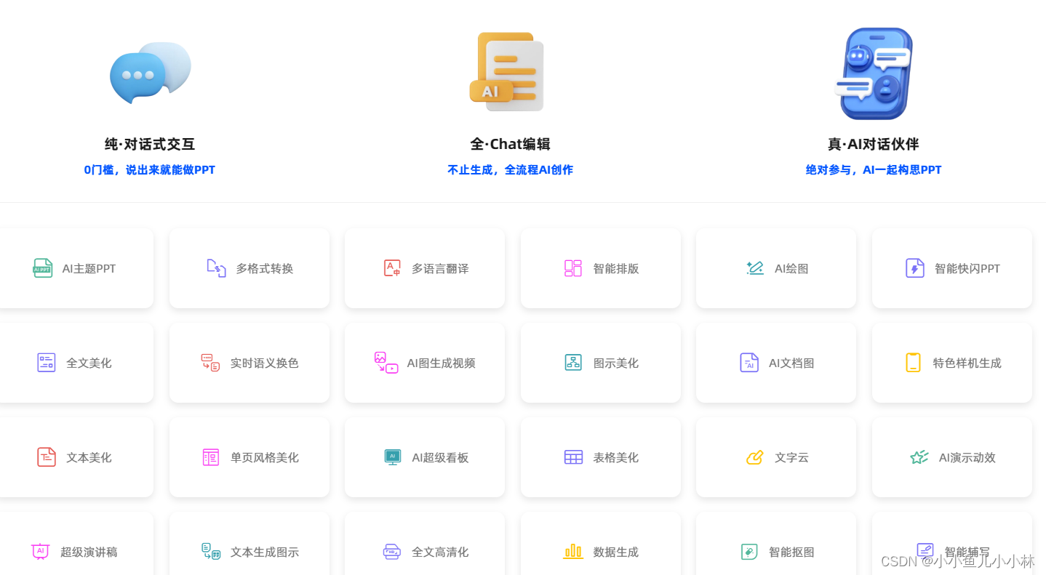Click the 全·Chat编辑 heading

(x=510, y=144)
